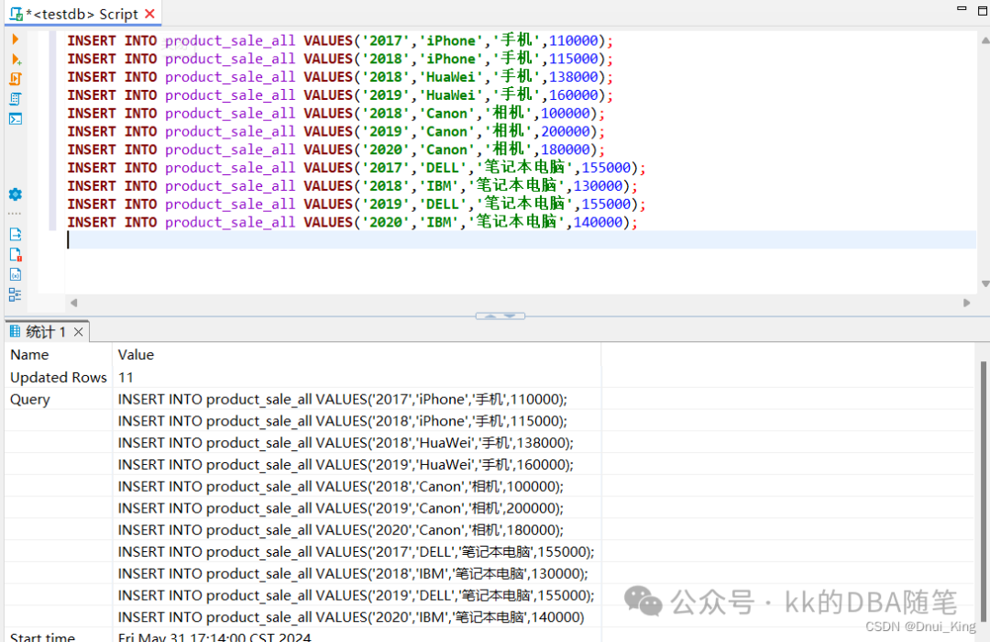Click the results panel vertical scrollbar
The width and height of the screenshot is (990, 642).
pyautogui.click(x=983, y=491)
